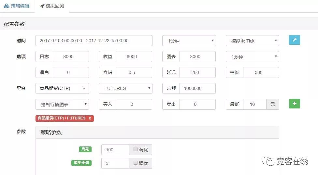Click the blue wrench settings icon

294,40
